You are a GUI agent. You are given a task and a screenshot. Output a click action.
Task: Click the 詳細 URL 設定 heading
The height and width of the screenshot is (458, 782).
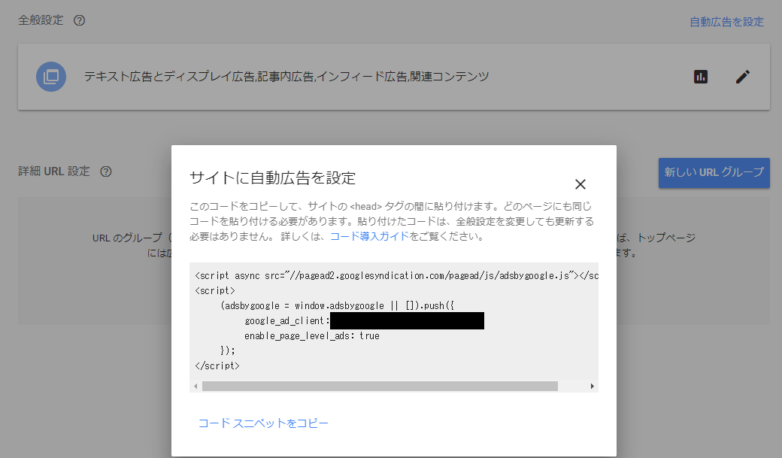click(54, 171)
